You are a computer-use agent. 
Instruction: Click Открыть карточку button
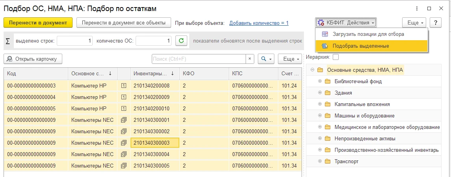[x=33, y=59]
